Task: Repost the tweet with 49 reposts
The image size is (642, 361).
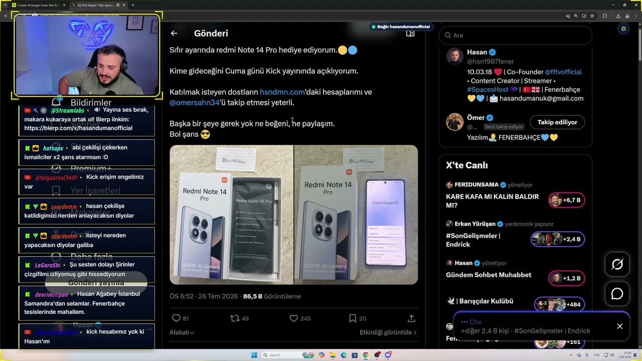Action: 234,318
